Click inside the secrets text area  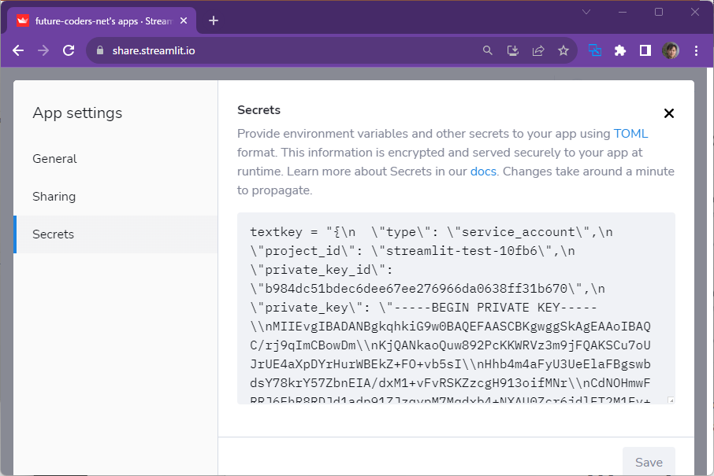(x=456, y=308)
